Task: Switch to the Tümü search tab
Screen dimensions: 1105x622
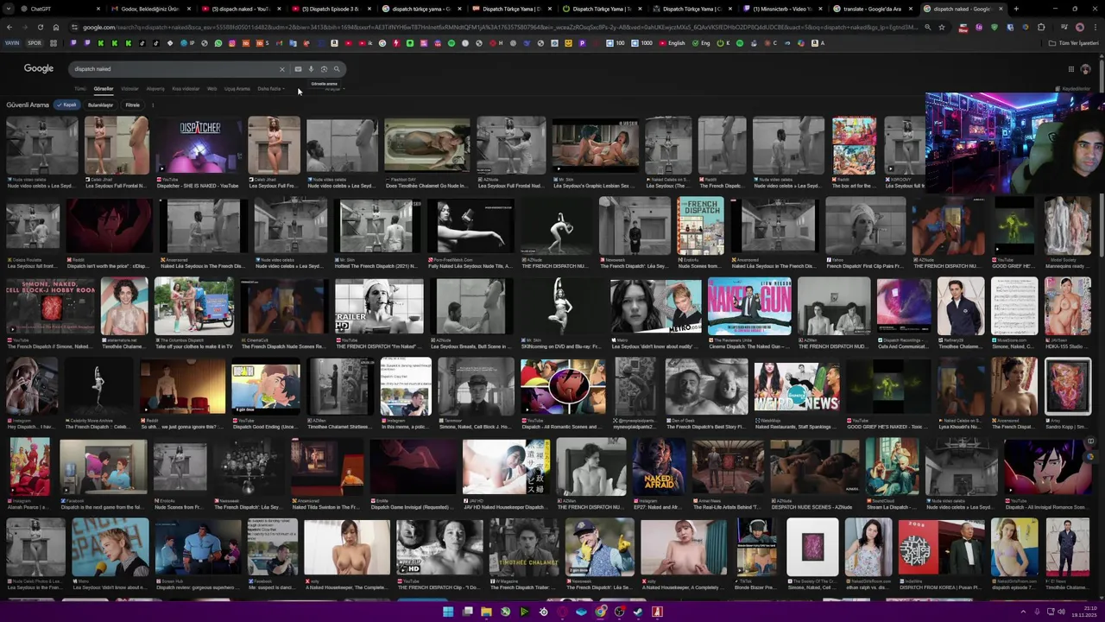Action: 80,89
